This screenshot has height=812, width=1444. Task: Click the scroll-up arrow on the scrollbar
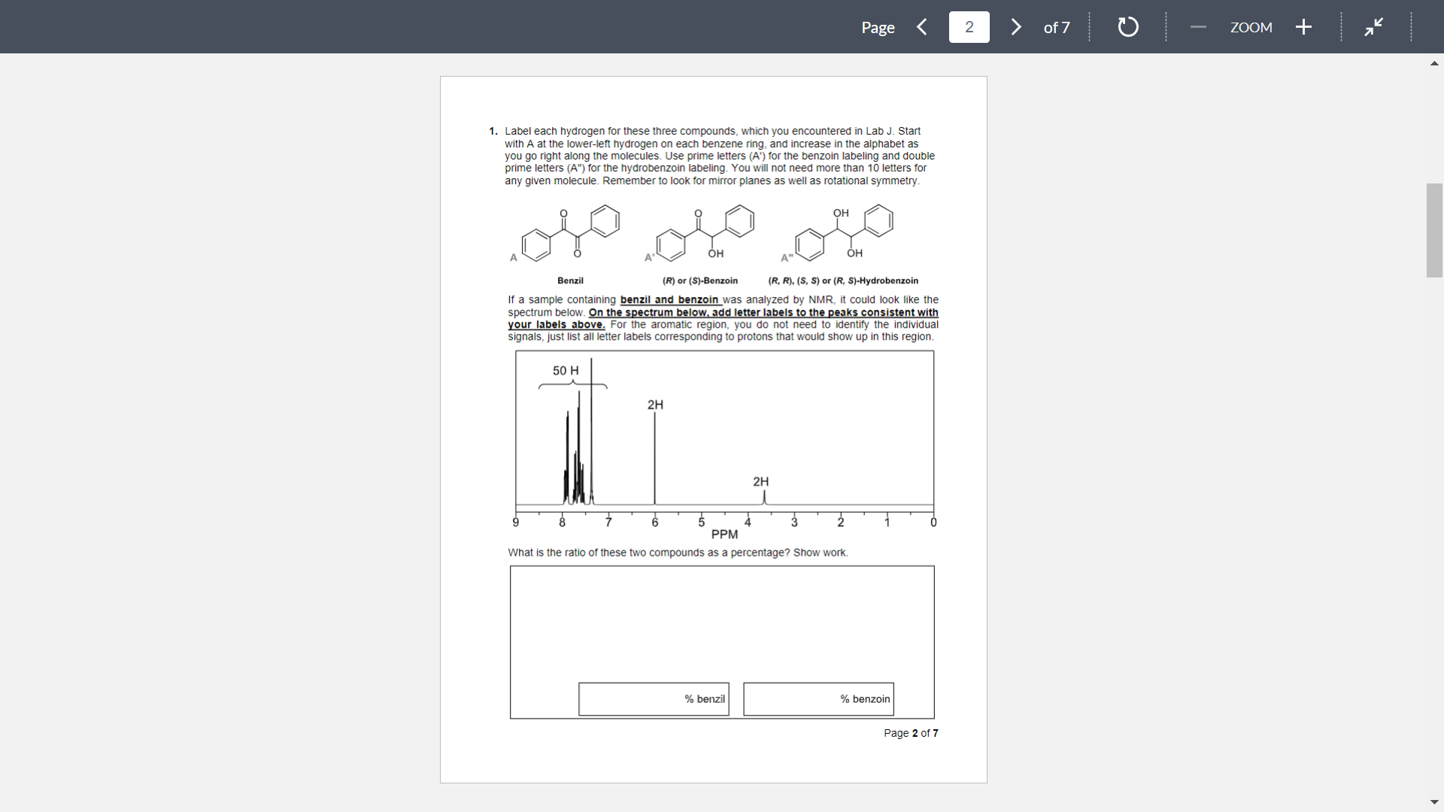click(x=1434, y=63)
